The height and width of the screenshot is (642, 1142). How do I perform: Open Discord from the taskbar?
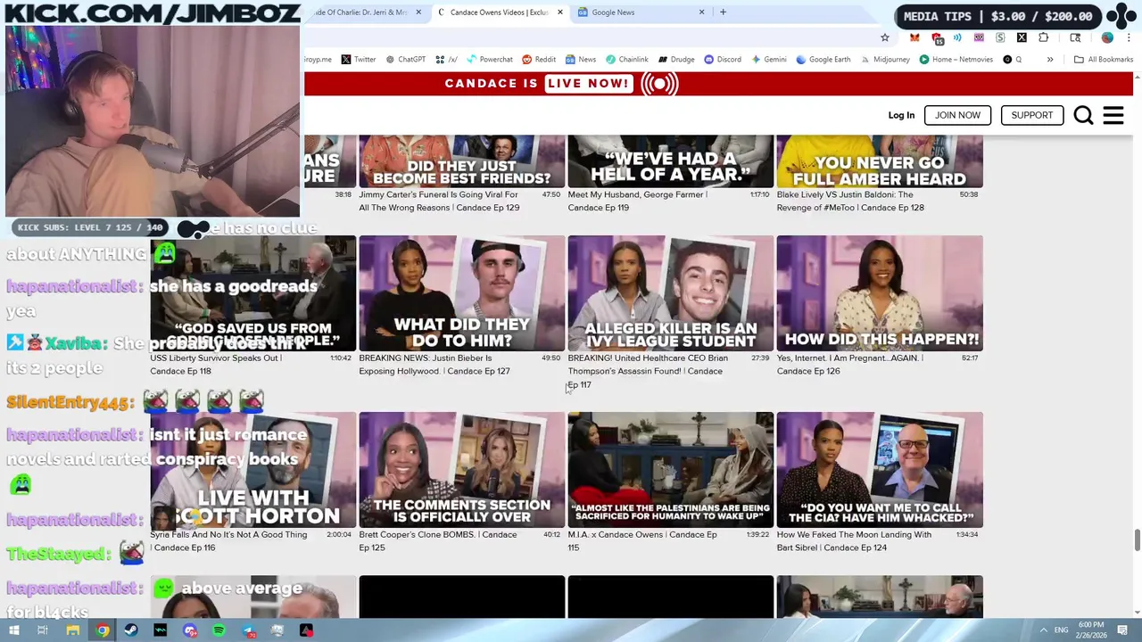[x=190, y=630]
